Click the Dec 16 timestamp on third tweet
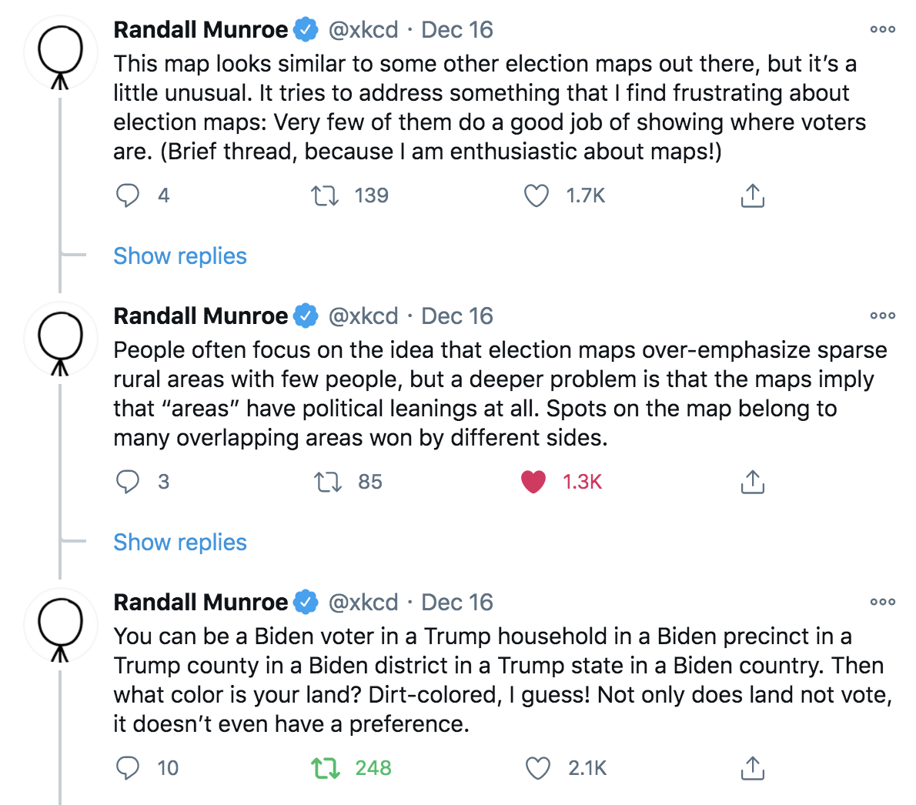Image resolution: width=916 pixels, height=805 pixels. pos(457,603)
